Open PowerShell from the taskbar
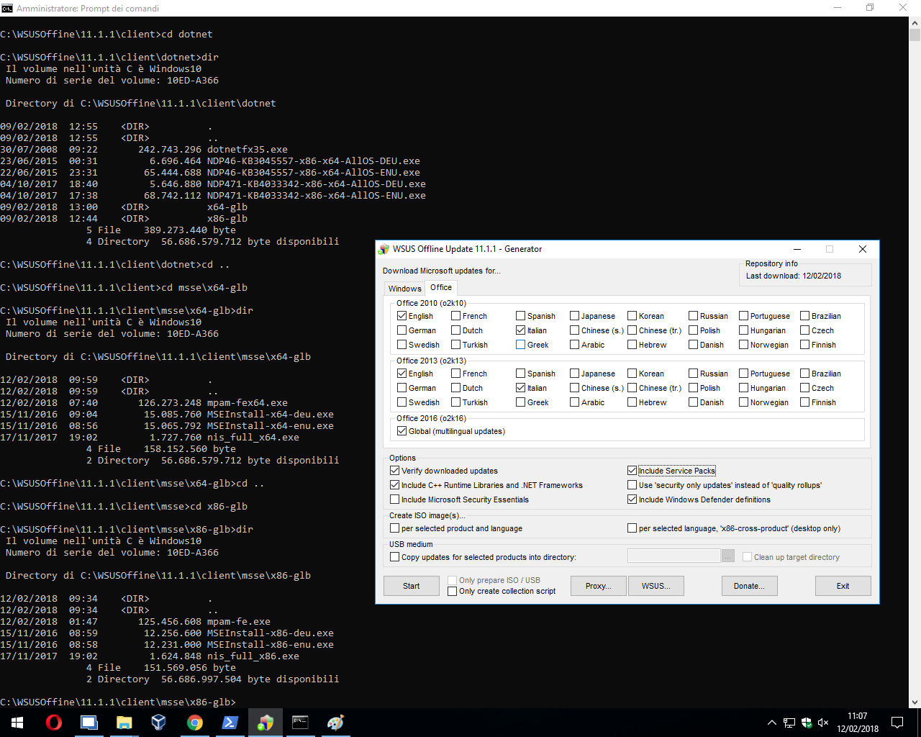The image size is (921, 737). coord(230,723)
